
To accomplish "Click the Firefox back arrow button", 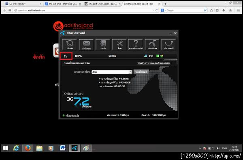I will pos(4,10).
